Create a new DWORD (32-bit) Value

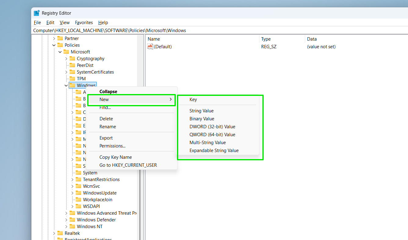[218, 127]
